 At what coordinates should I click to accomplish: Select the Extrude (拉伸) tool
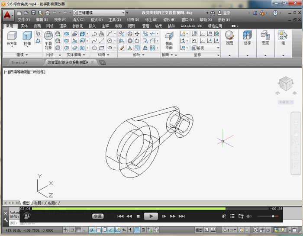[27, 39]
